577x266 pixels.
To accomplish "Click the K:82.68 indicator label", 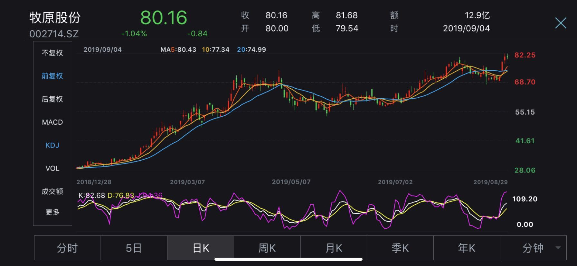I will pyautogui.click(x=92, y=196).
